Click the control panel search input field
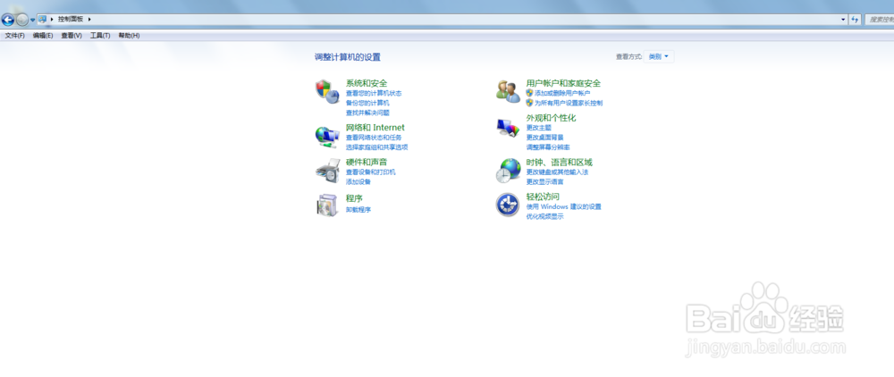 [x=880, y=20]
